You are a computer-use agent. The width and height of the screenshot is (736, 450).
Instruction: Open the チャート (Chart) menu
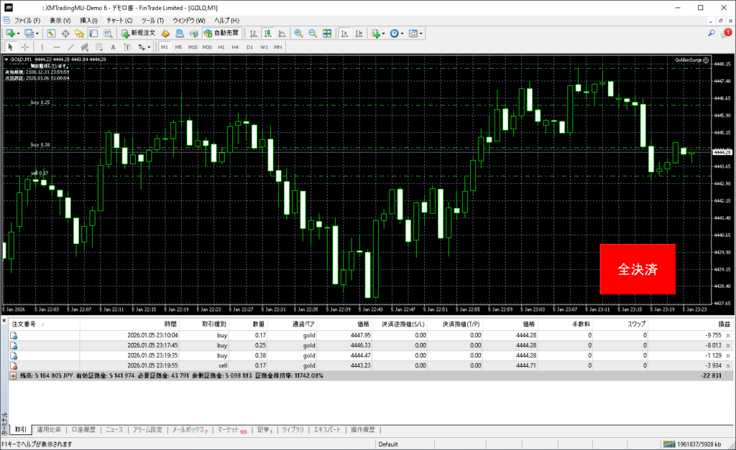(x=119, y=20)
